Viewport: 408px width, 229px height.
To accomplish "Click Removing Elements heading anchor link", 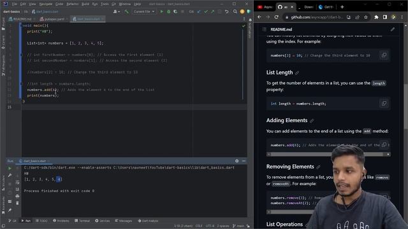I will point(318,167).
